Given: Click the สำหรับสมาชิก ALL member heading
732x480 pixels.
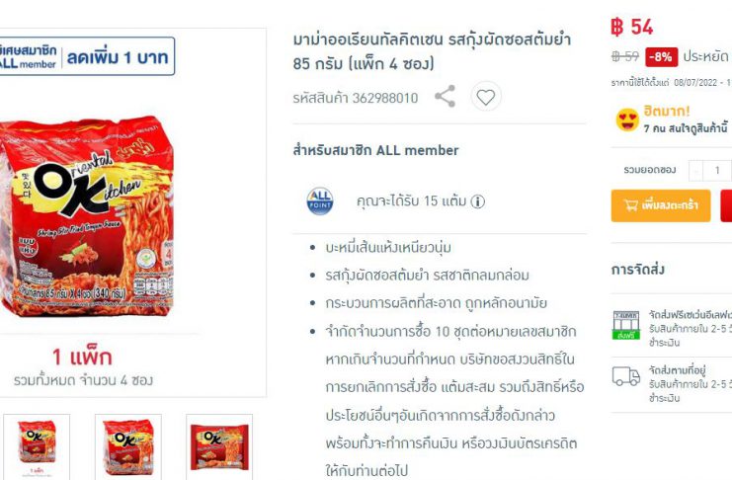Looking at the screenshot, I should pos(375,150).
